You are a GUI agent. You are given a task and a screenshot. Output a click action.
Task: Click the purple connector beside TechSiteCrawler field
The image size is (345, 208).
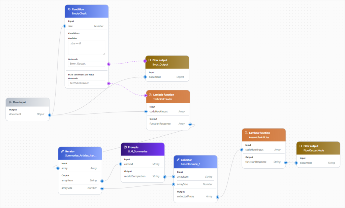point(109,83)
